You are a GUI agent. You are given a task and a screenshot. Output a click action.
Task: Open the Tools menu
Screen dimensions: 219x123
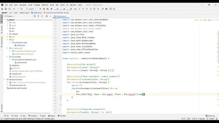[62, 5]
